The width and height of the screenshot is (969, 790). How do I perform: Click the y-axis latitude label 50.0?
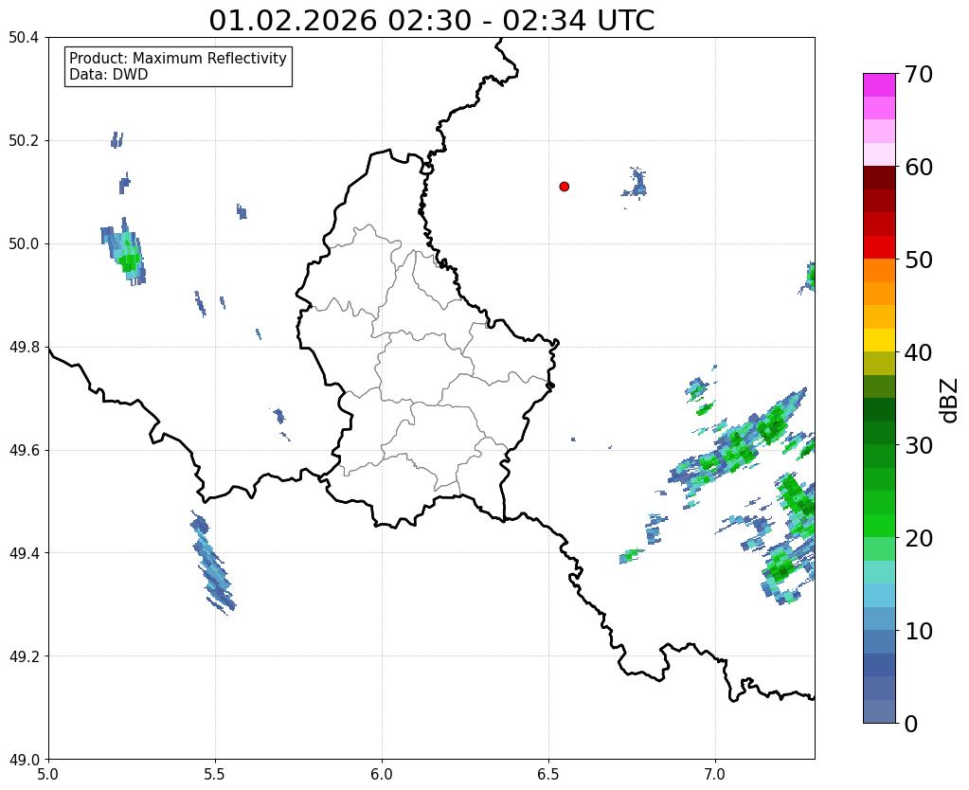[24, 243]
